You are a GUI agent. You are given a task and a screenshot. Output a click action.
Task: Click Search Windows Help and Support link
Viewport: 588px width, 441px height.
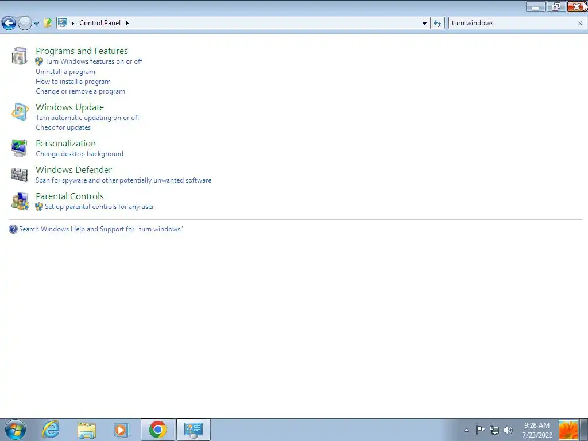coord(101,229)
